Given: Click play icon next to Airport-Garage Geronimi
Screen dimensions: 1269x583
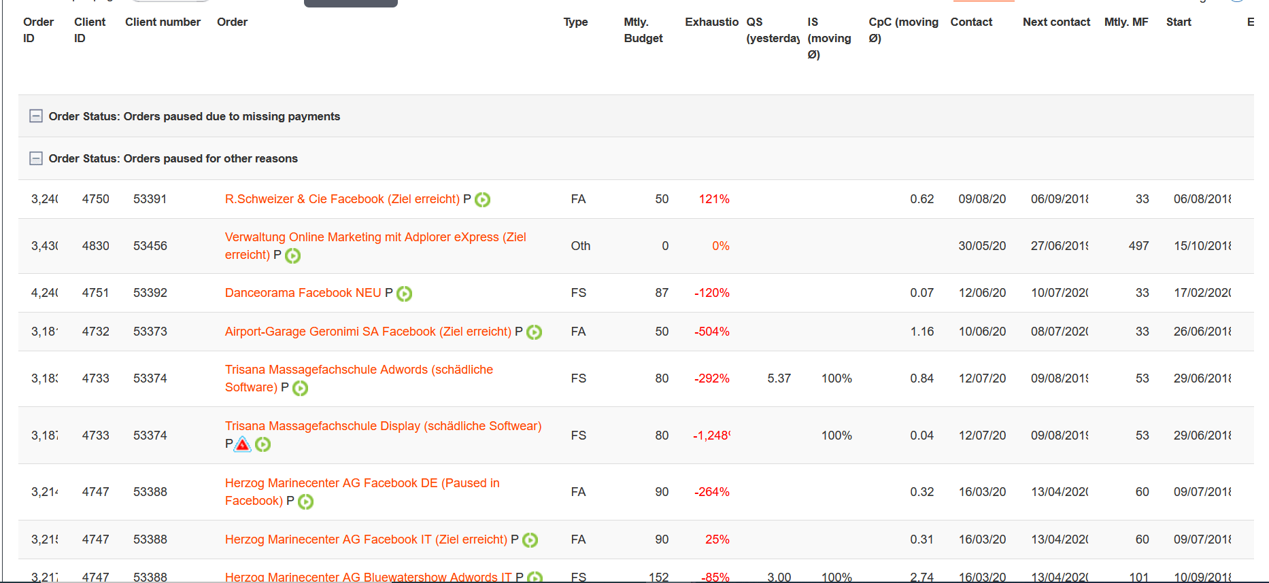Looking at the screenshot, I should pyautogui.click(x=534, y=332).
